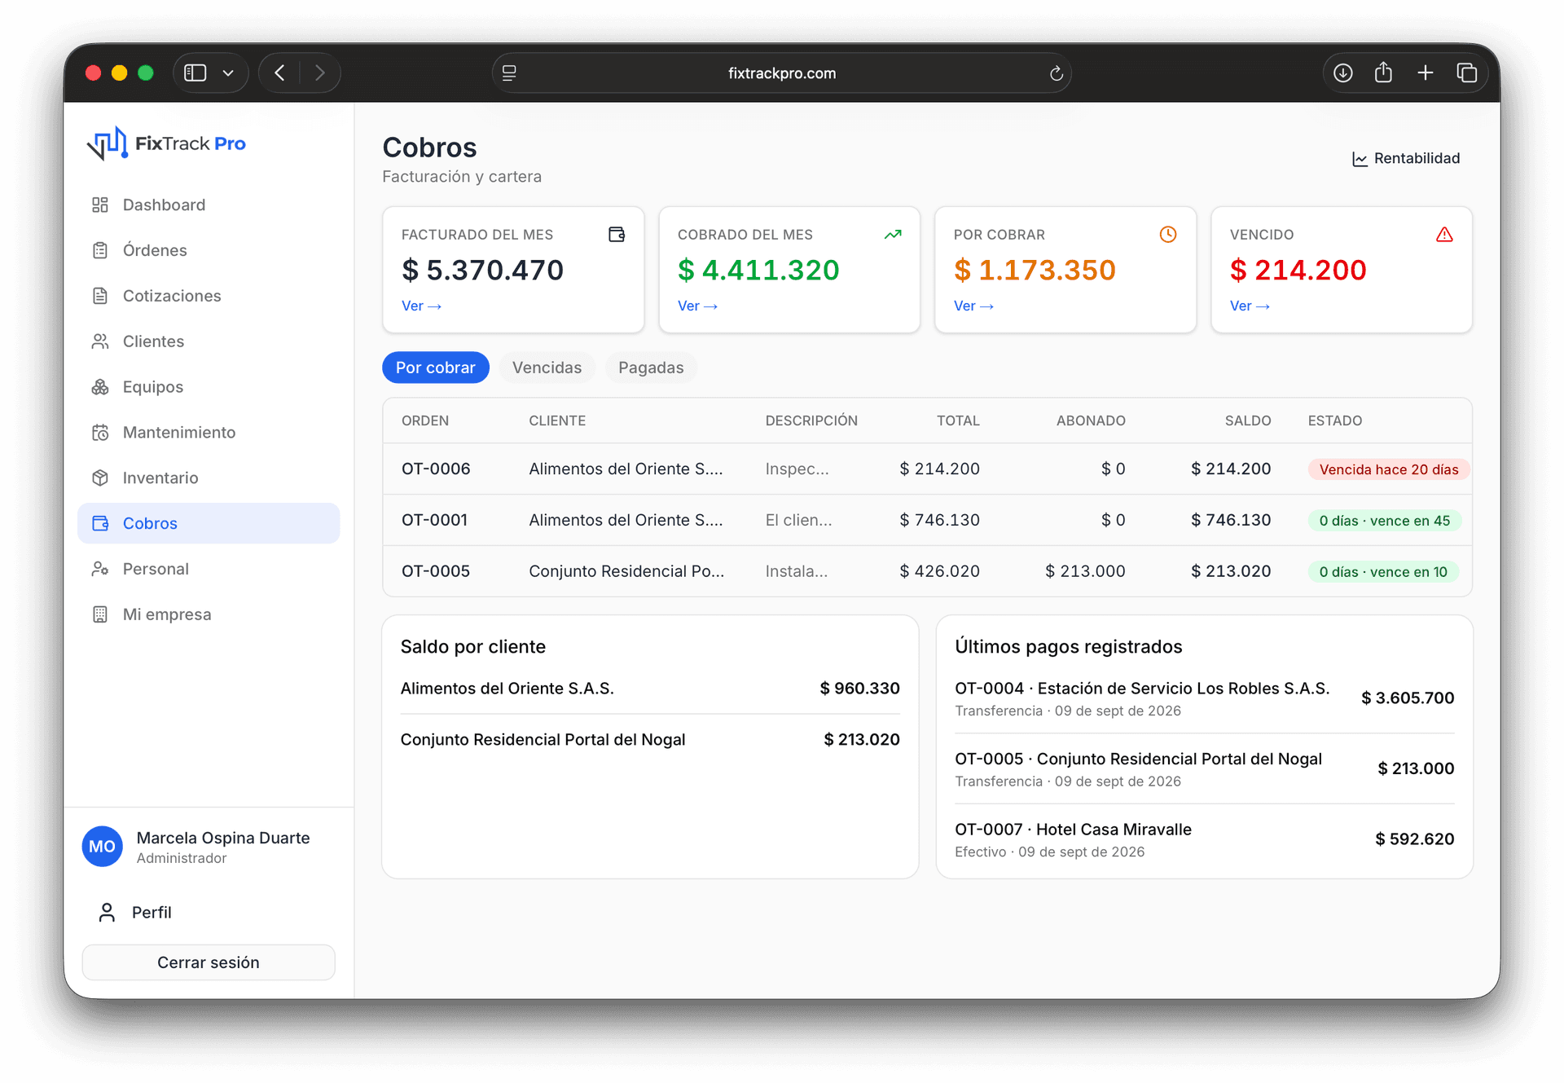Click Ver under Por cobrar card
Screen dimensions: 1564x1083
tap(973, 306)
